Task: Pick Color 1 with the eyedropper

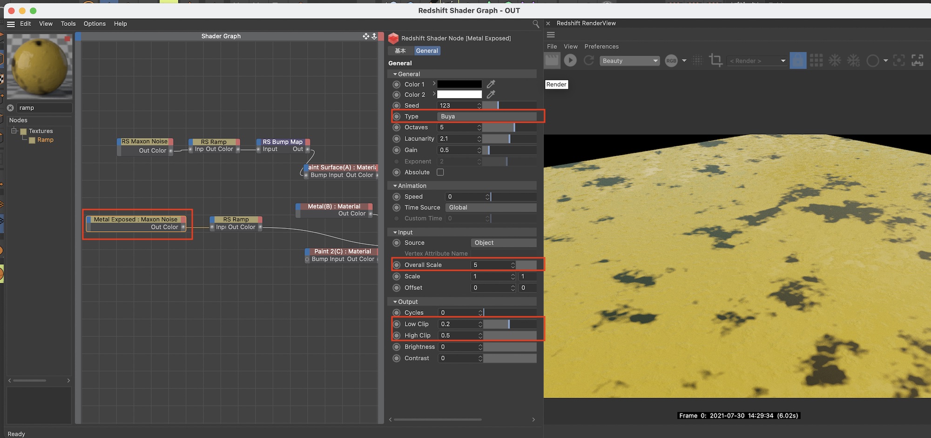Action: point(491,84)
